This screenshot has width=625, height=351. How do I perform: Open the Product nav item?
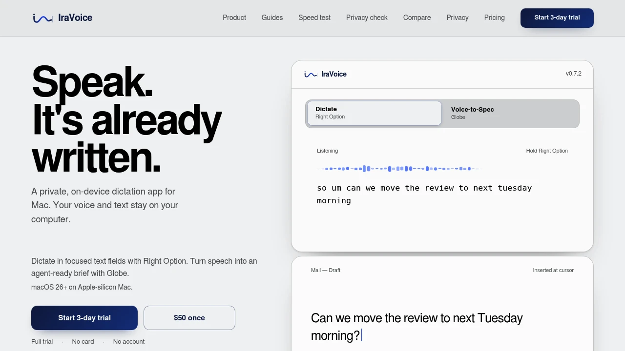[x=234, y=18]
